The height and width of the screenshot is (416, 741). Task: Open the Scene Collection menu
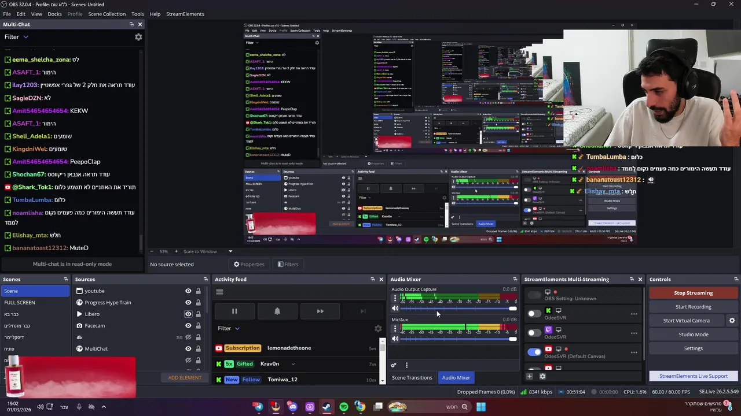pyautogui.click(x=107, y=14)
